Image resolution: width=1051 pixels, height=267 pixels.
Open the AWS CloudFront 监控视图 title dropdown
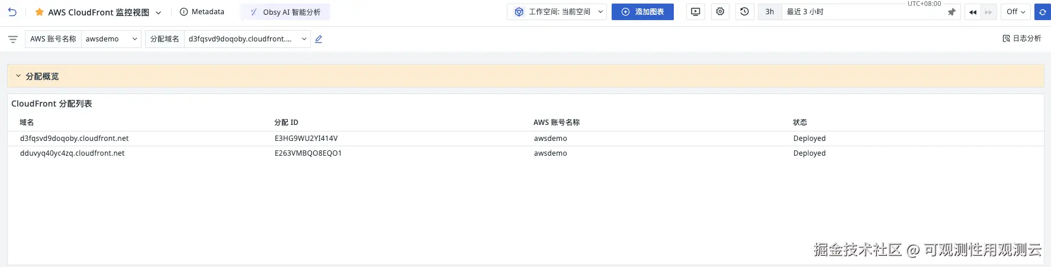[158, 12]
